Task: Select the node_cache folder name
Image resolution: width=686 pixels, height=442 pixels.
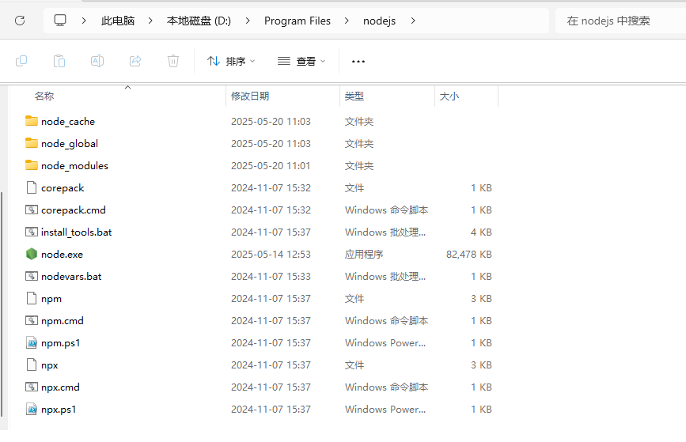Action: pyautogui.click(x=68, y=122)
